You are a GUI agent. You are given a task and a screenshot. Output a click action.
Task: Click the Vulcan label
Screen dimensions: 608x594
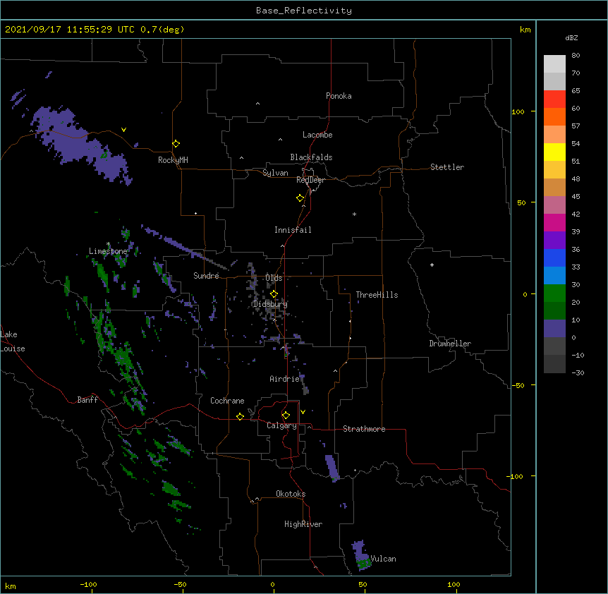tap(383, 559)
